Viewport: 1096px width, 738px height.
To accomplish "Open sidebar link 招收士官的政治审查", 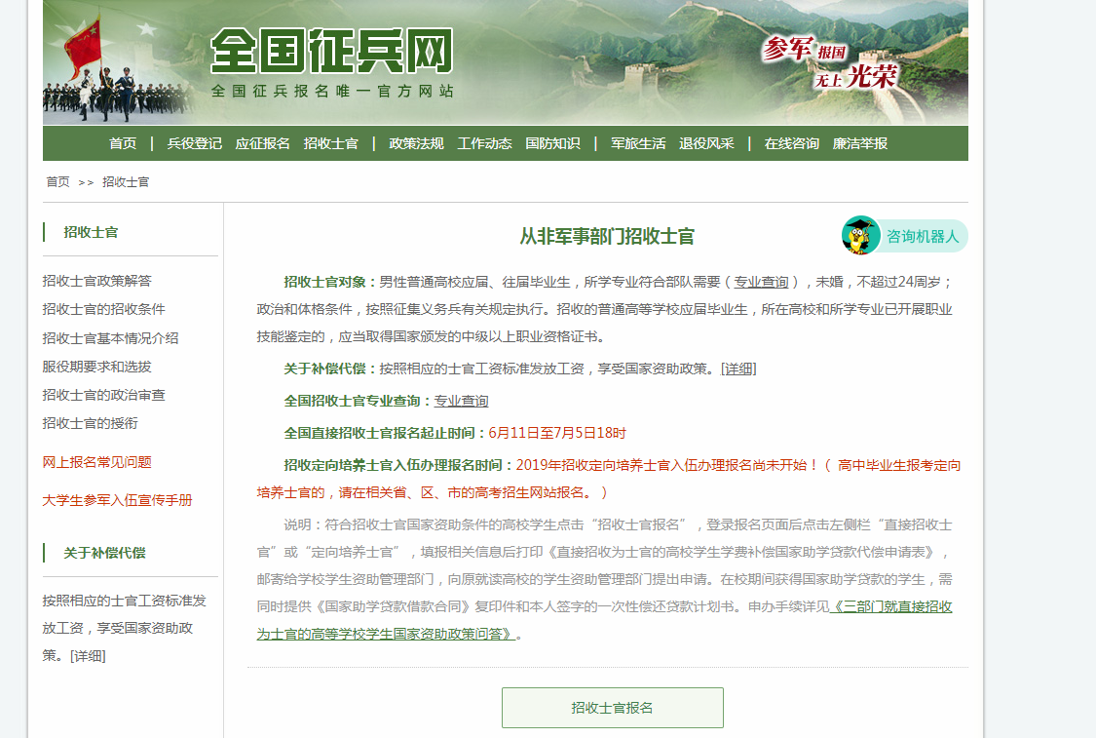I will coord(103,395).
